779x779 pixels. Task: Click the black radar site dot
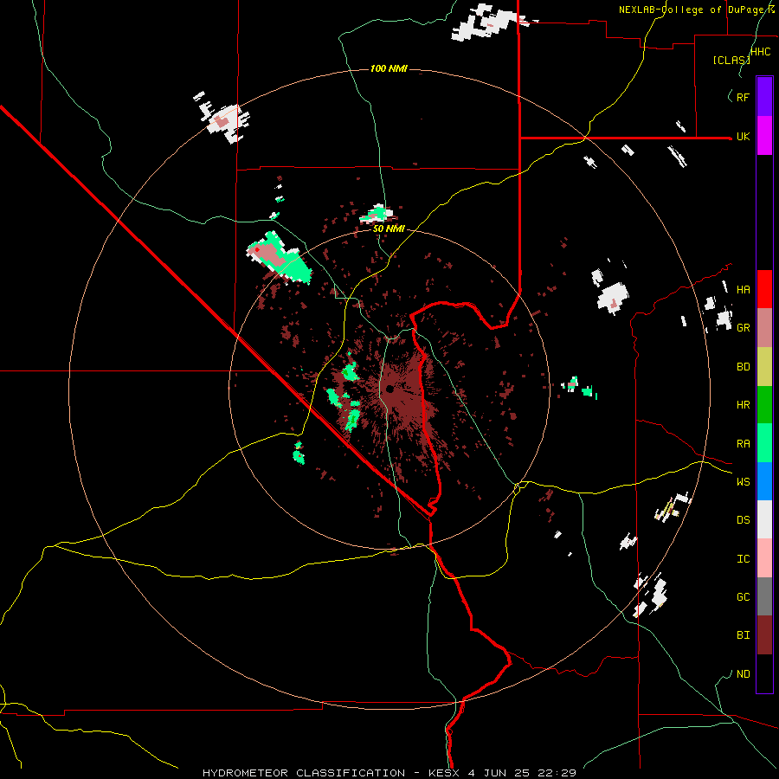[389, 389]
